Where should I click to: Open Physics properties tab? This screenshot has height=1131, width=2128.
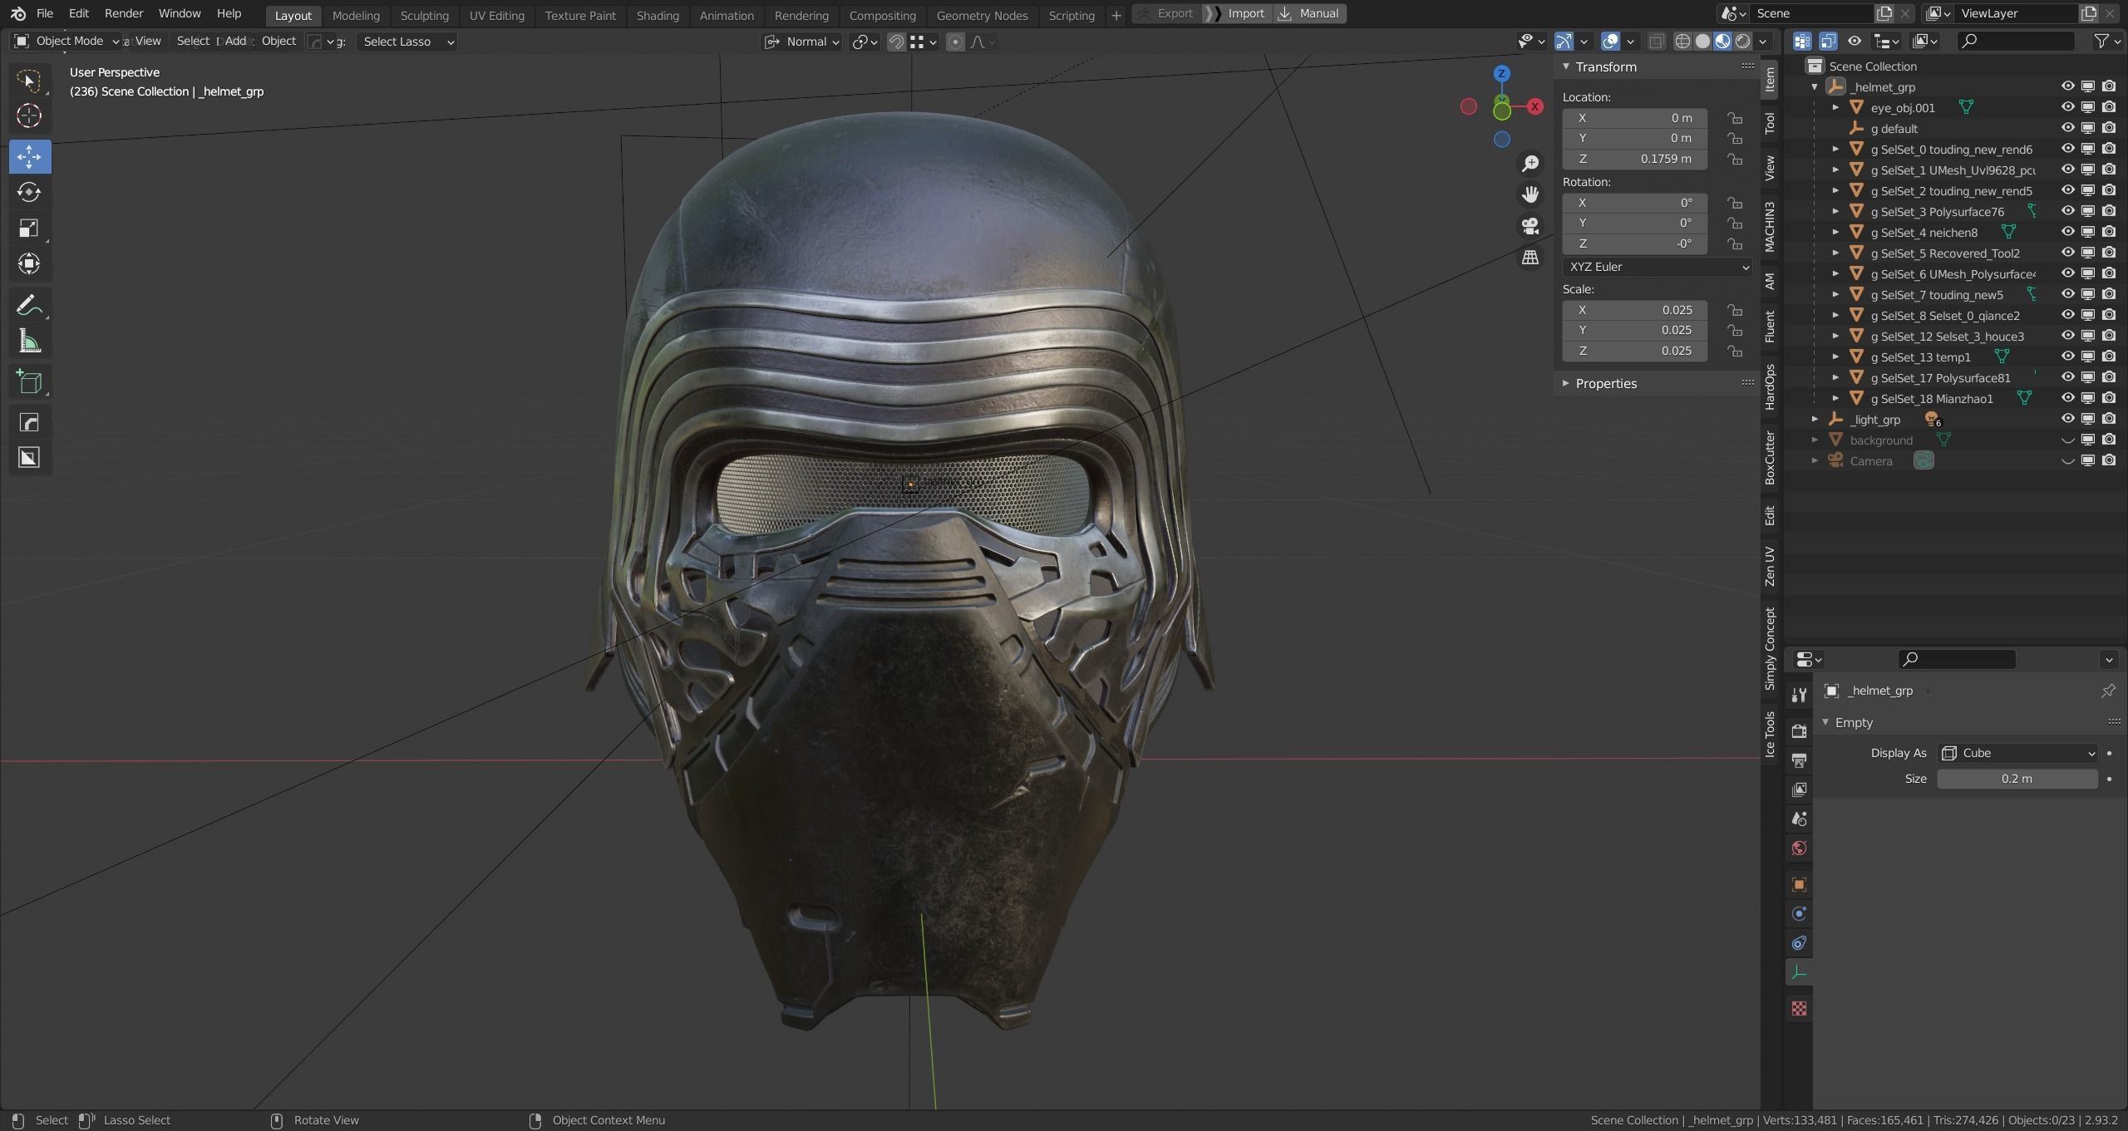(1799, 913)
